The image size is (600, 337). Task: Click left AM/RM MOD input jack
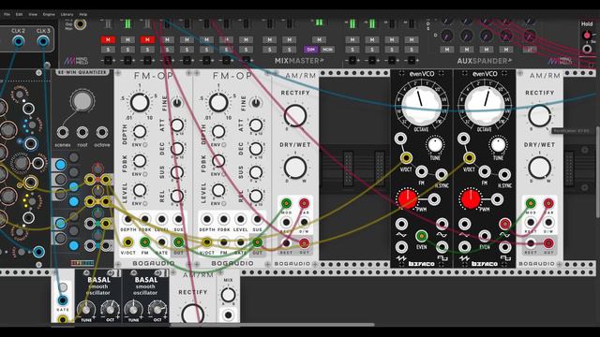click(x=286, y=203)
